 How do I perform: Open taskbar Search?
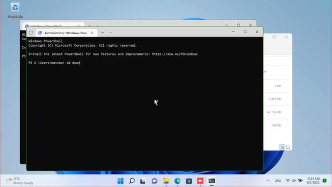coord(132,181)
